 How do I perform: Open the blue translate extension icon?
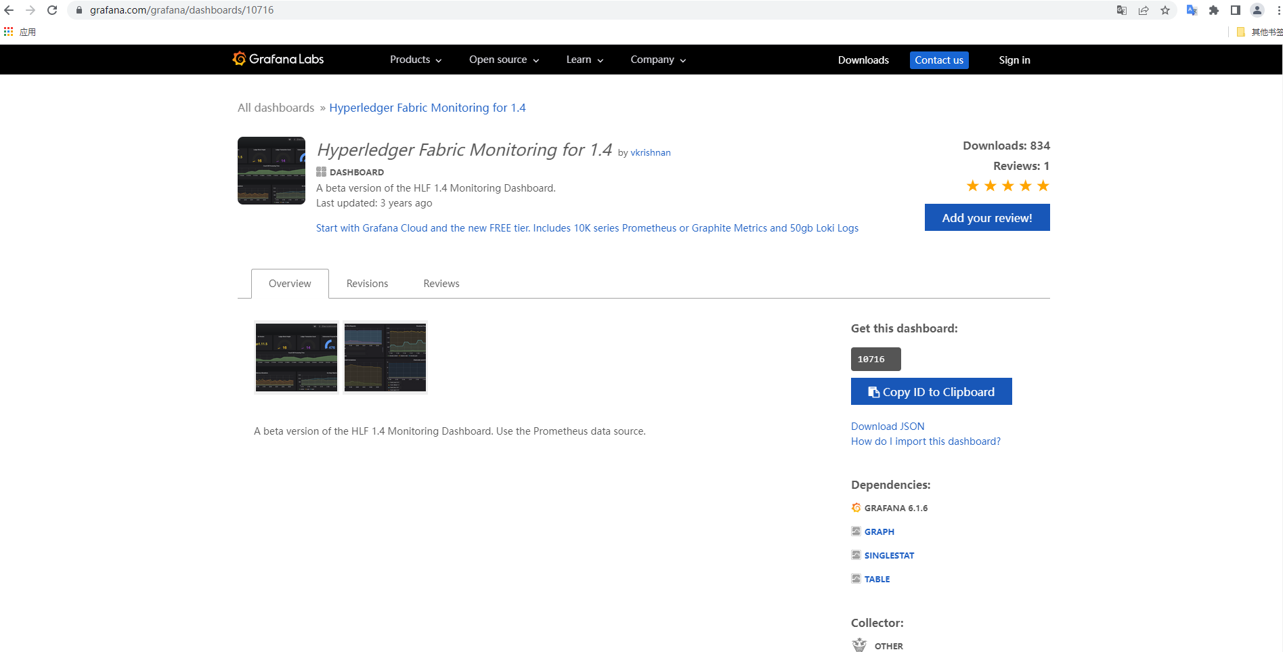[x=1192, y=10]
